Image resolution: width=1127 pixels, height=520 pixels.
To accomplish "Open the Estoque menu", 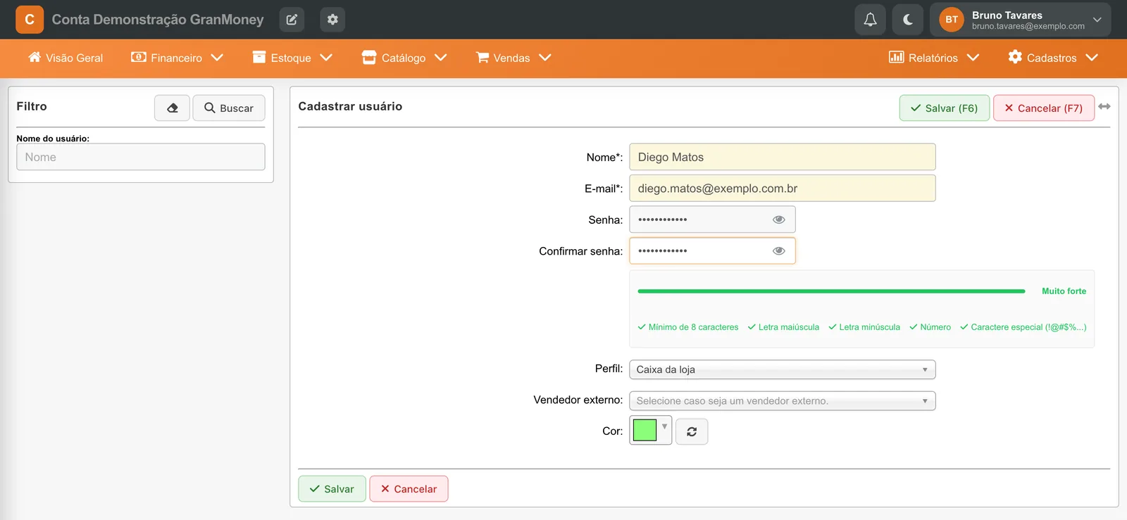I will [292, 58].
